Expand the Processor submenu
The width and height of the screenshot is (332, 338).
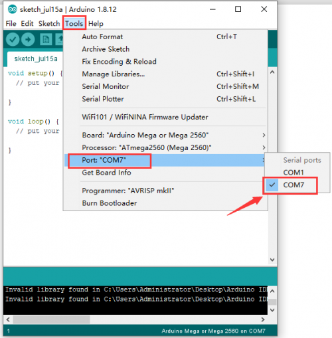pos(165,147)
